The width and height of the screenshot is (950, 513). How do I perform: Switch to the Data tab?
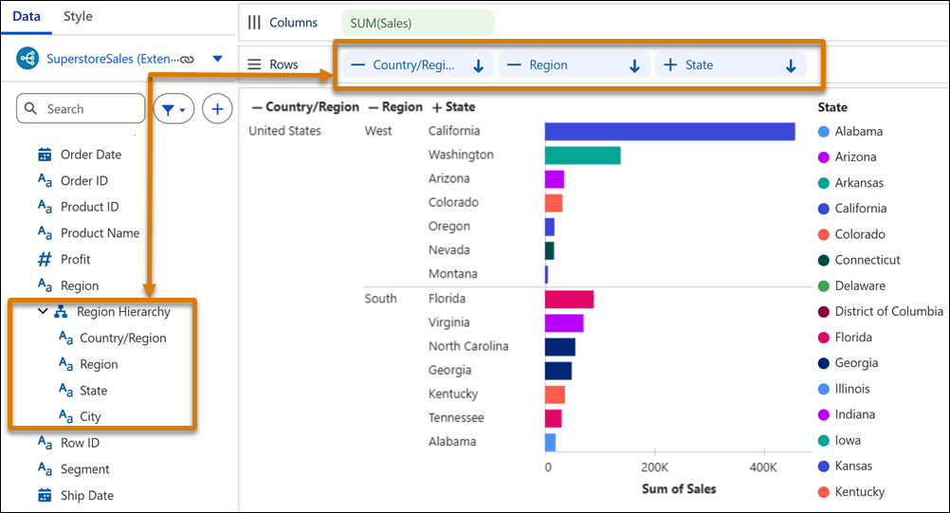click(27, 16)
